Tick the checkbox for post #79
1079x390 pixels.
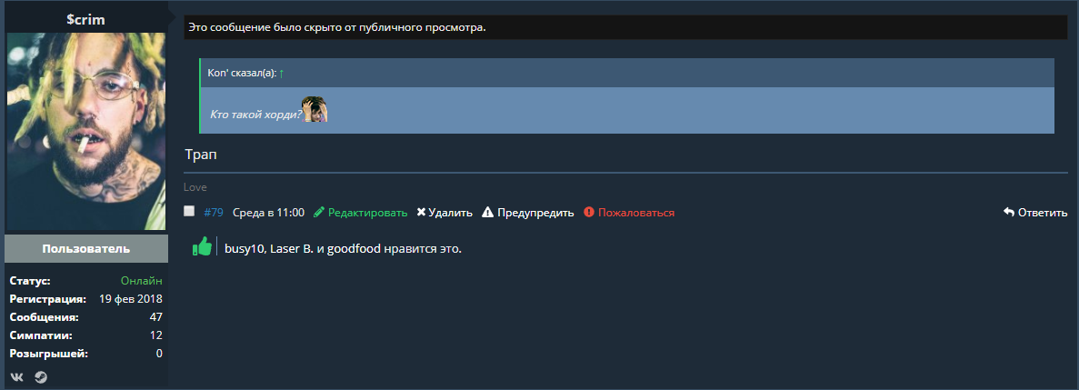coord(189,211)
